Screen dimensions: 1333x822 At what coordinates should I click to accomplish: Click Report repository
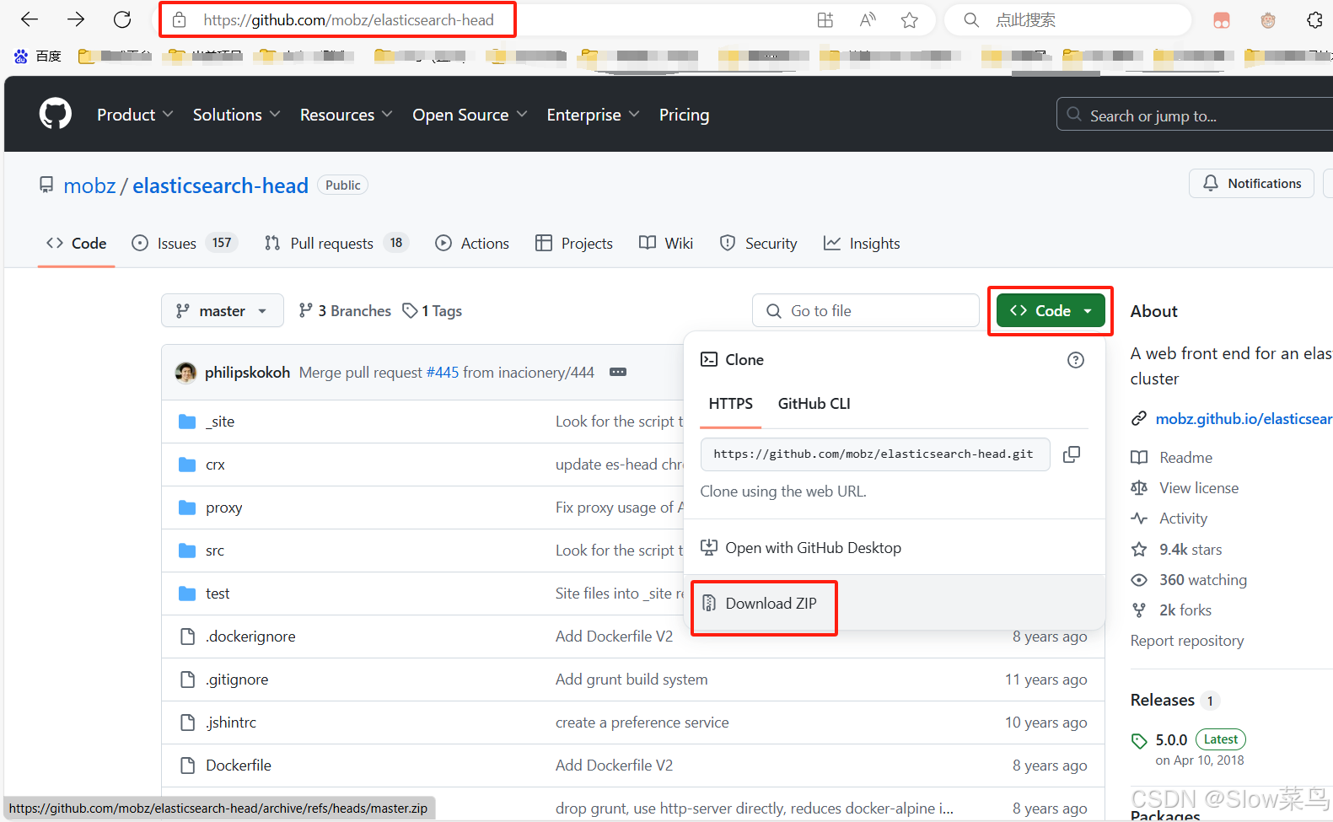coord(1186,641)
